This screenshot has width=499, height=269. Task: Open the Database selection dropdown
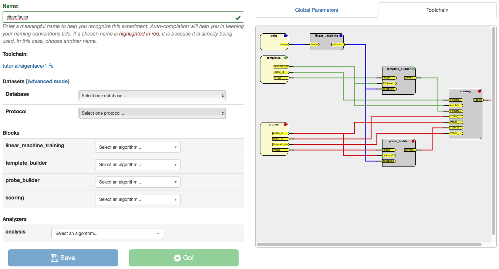[152, 96]
